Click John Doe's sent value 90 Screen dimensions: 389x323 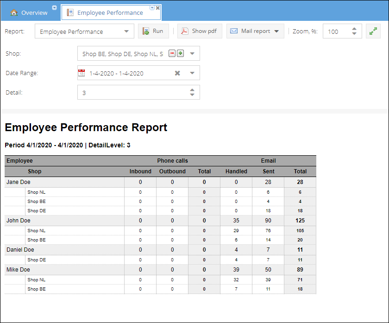tap(268, 221)
